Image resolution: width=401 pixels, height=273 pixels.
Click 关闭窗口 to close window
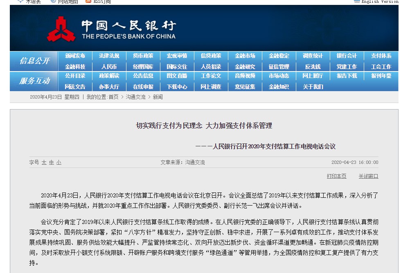[x=369, y=176]
